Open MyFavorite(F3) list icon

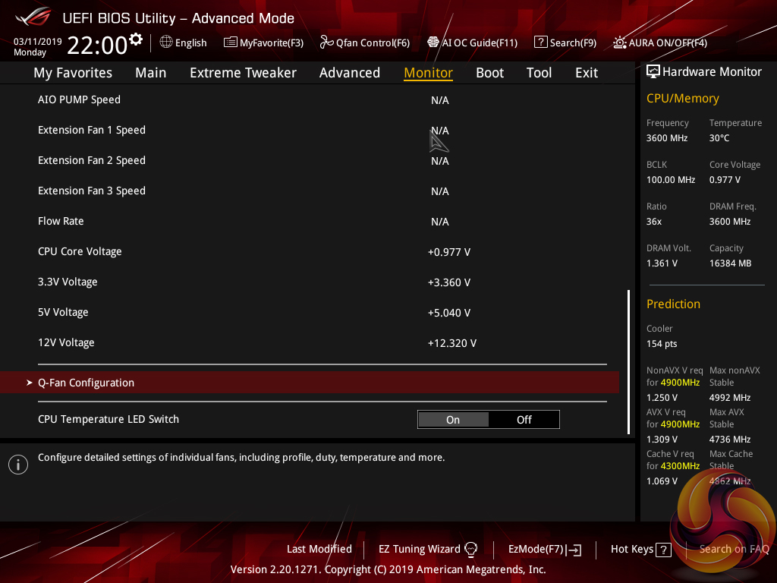click(x=230, y=43)
